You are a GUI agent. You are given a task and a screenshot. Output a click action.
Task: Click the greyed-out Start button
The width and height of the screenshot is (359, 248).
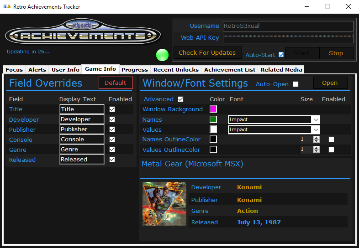(x=302, y=53)
